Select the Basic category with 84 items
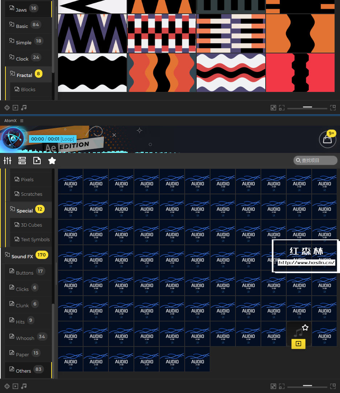 pyautogui.click(x=28, y=25)
